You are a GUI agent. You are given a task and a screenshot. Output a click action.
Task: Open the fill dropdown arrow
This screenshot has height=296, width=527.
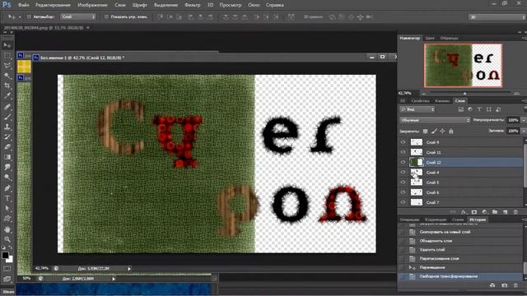524,131
